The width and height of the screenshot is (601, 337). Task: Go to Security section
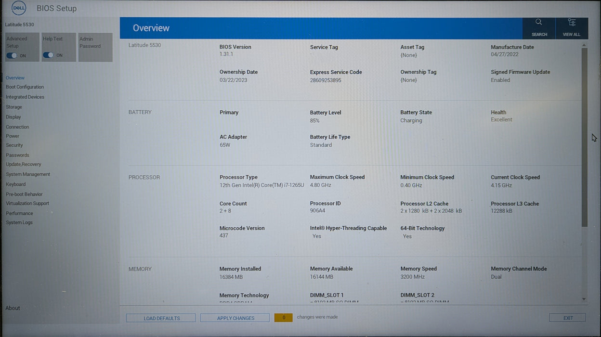tap(14, 145)
